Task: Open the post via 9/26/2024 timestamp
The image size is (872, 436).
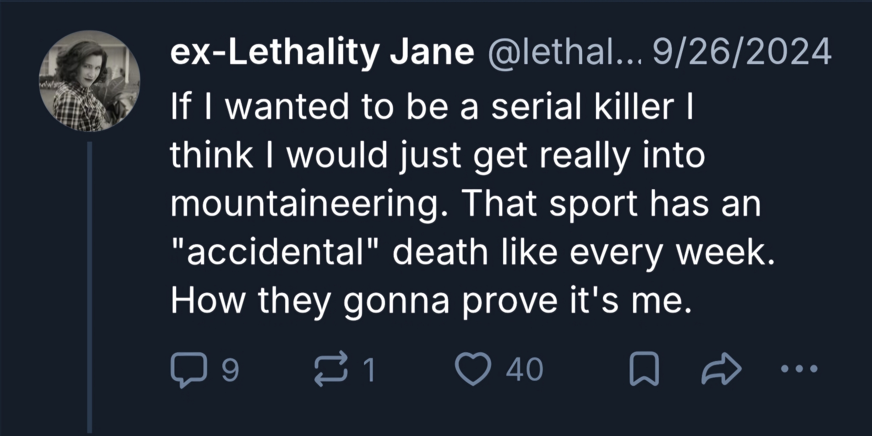Action: 741,53
